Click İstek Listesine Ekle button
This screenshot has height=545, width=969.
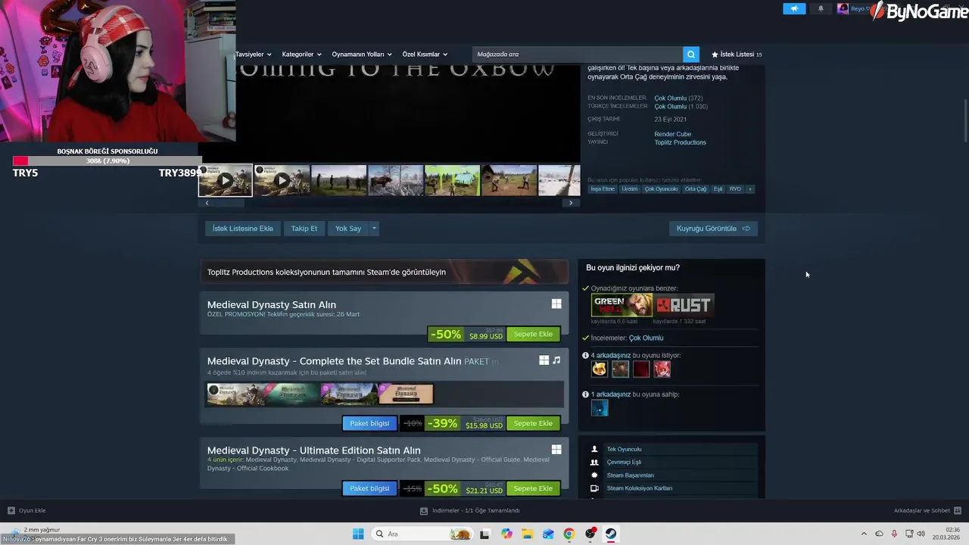tap(243, 229)
